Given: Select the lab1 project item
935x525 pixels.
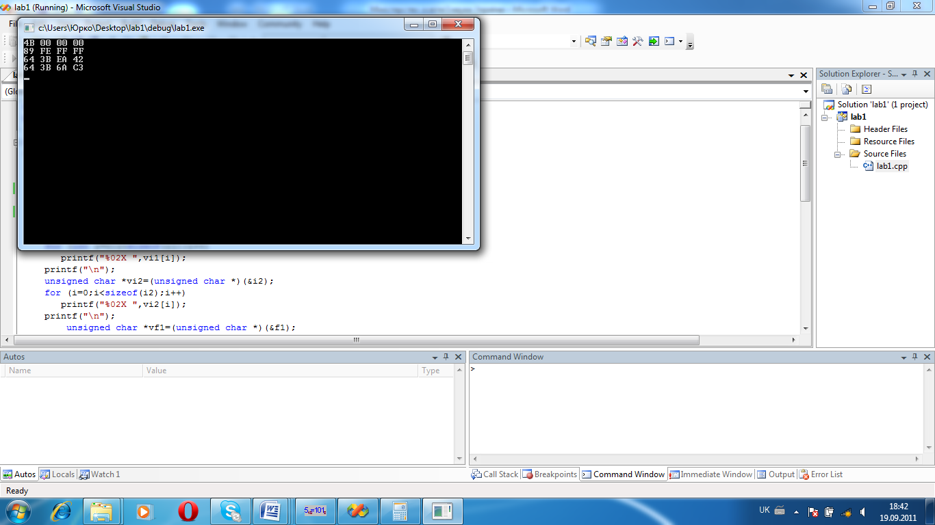Looking at the screenshot, I should click(858, 117).
